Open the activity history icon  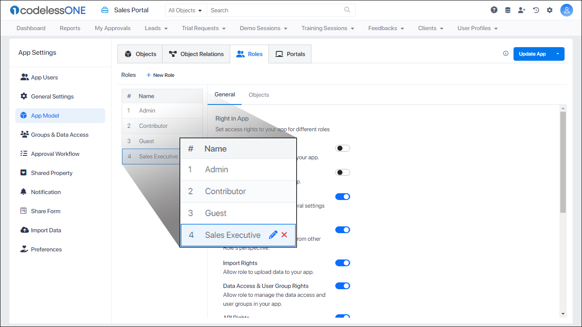(536, 9)
